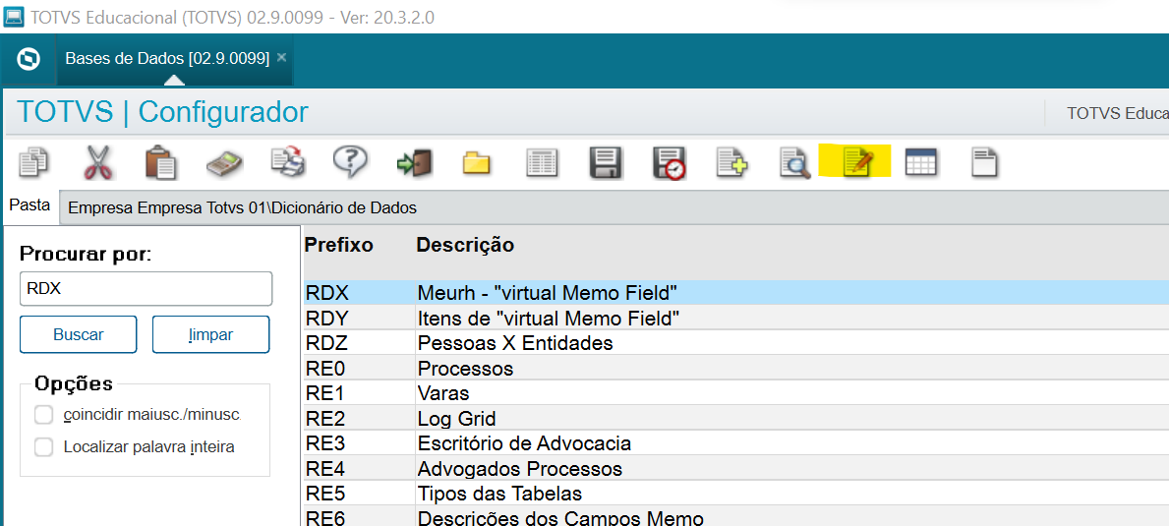Click the add new document icon
The height and width of the screenshot is (526, 1169).
coord(732,161)
